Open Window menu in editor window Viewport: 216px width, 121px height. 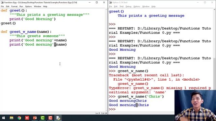coord(37,6)
